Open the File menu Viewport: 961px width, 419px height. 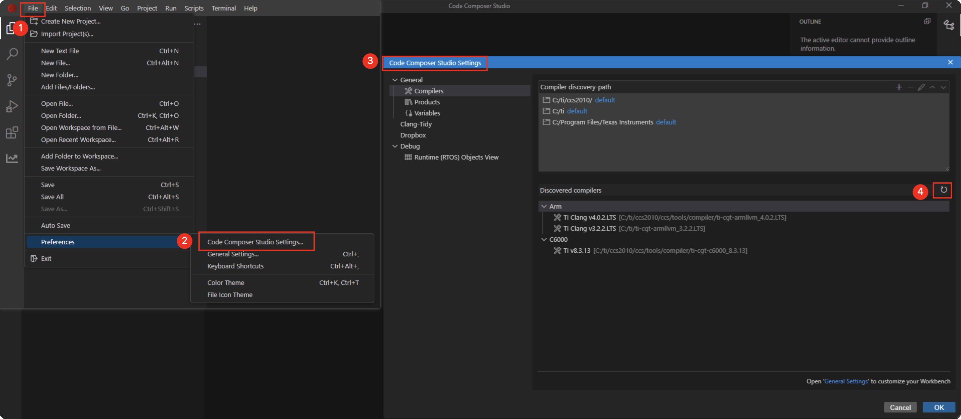tap(33, 8)
